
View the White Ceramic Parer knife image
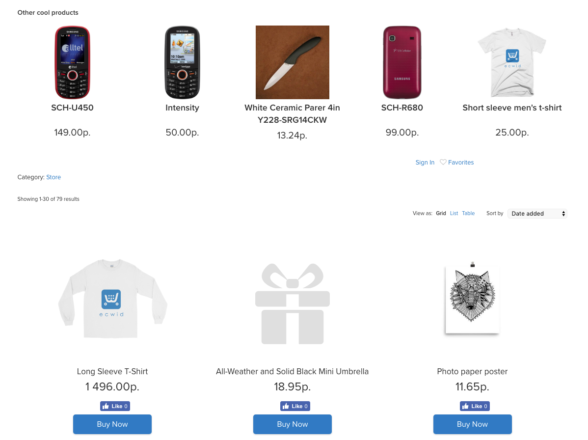(293, 62)
